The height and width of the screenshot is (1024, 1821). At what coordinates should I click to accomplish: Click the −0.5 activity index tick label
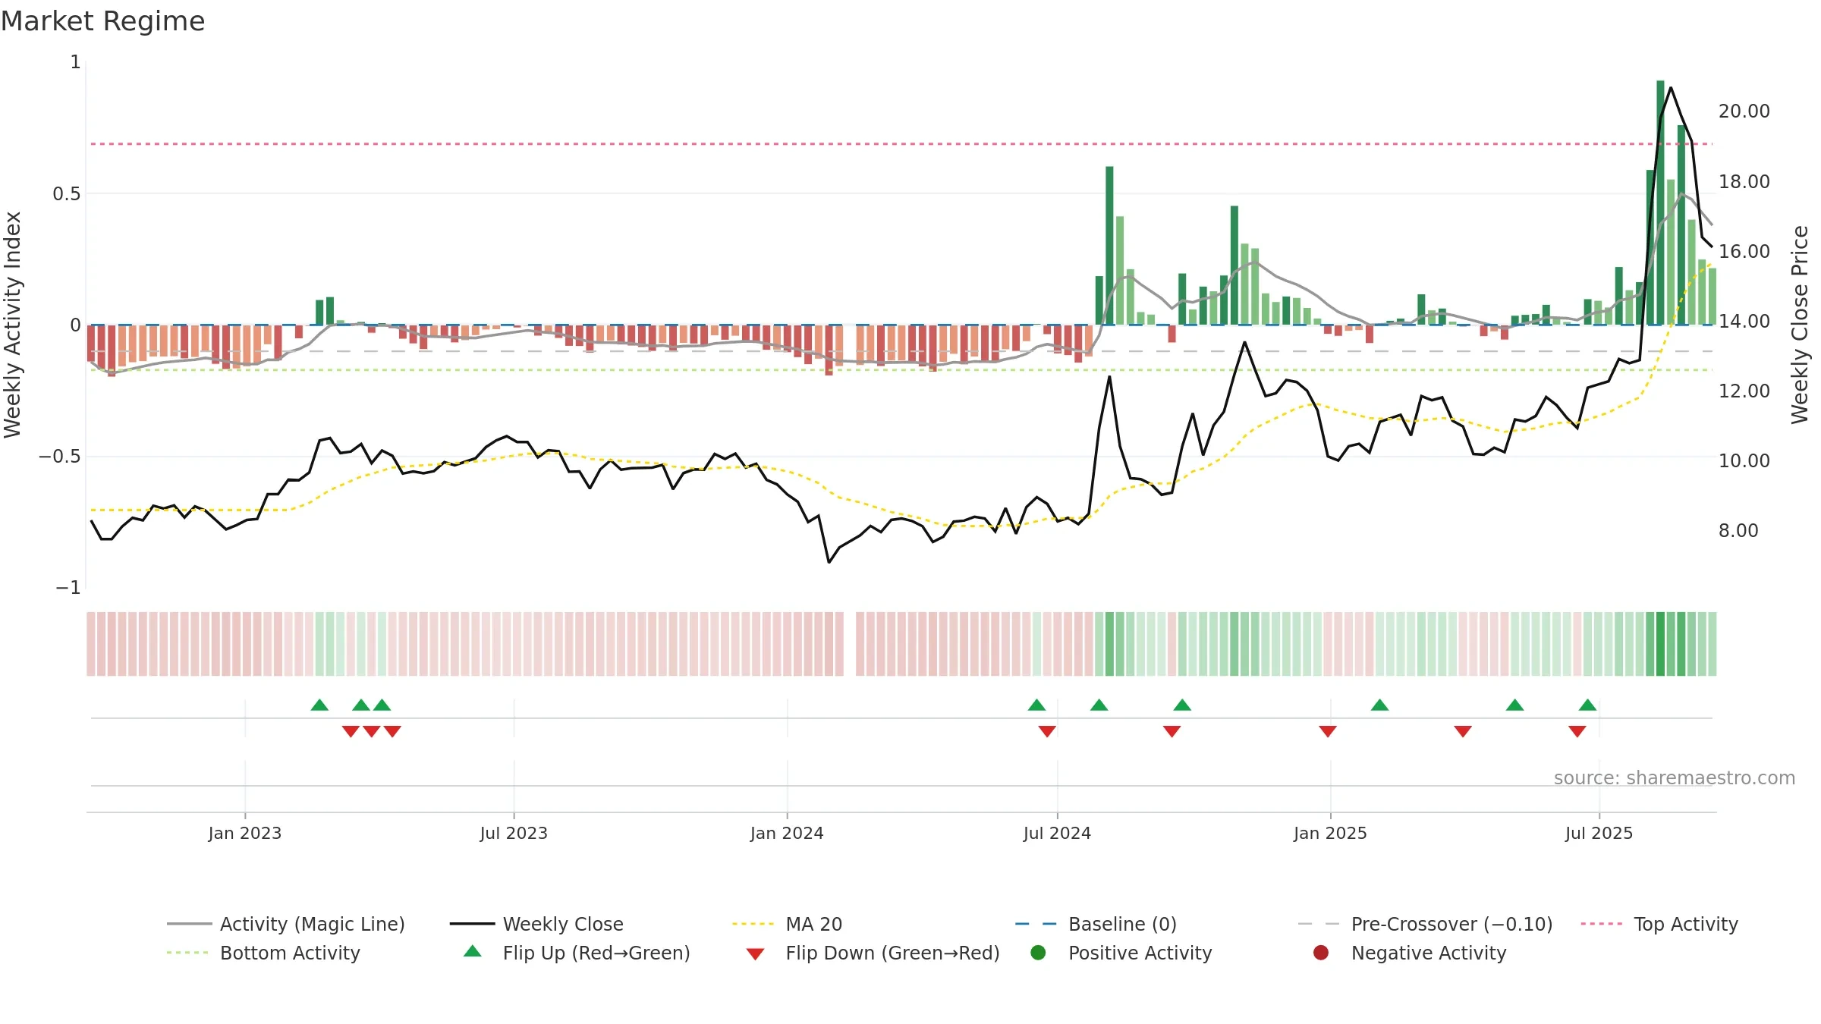[x=60, y=456]
